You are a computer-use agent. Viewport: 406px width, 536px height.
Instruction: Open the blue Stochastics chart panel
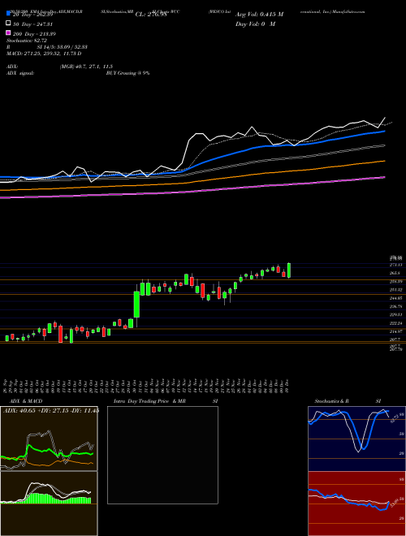(x=356, y=439)
